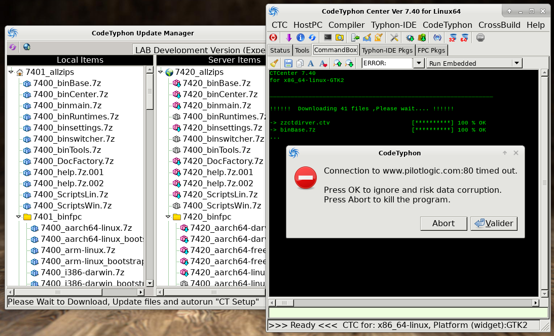This screenshot has width=554, height=336.
Task: Switch to the Status tab
Action: pyautogui.click(x=280, y=51)
